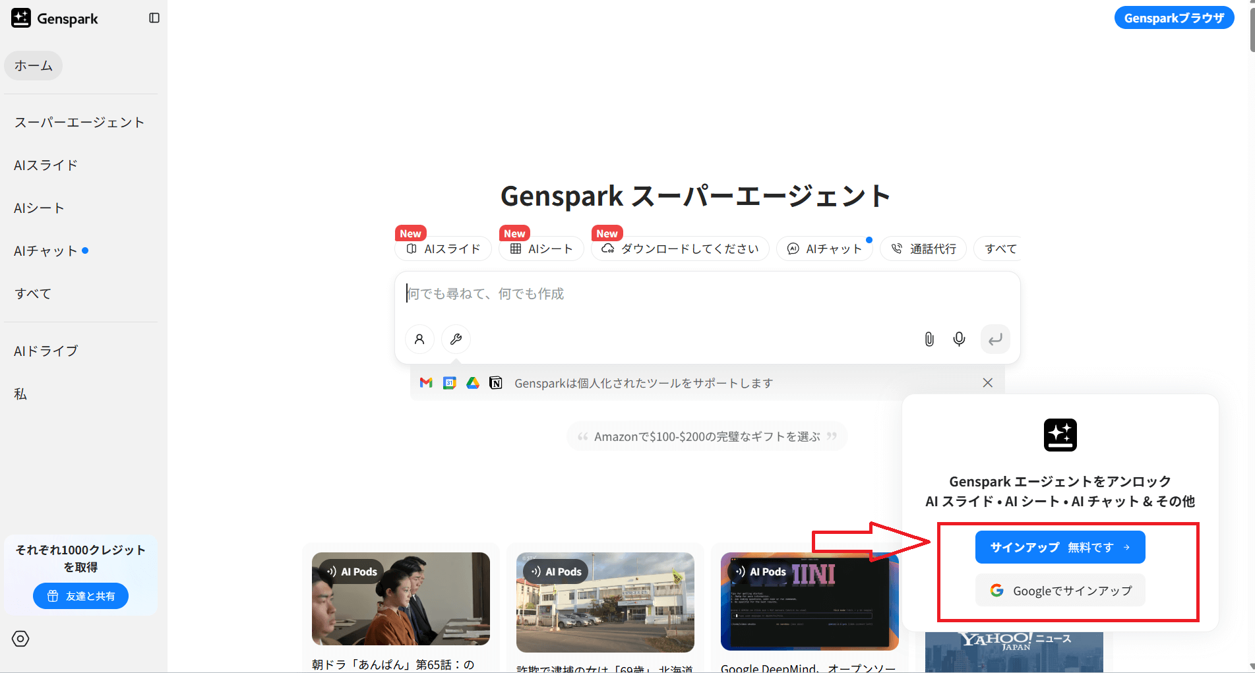Open tools wrench icon in prompt box
The image size is (1255, 673).
click(x=456, y=339)
